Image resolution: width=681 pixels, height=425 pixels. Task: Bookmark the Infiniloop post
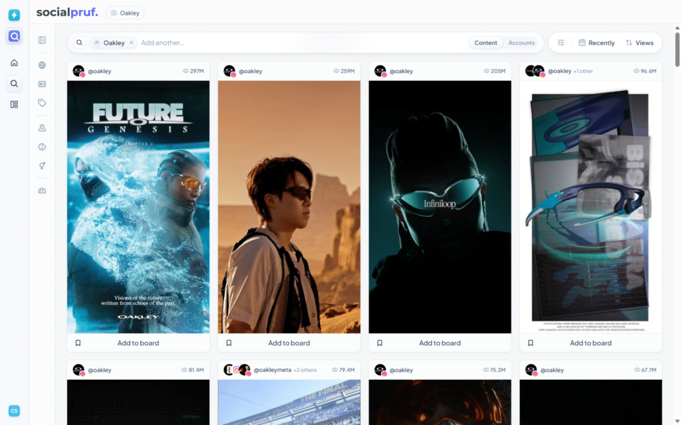(380, 343)
